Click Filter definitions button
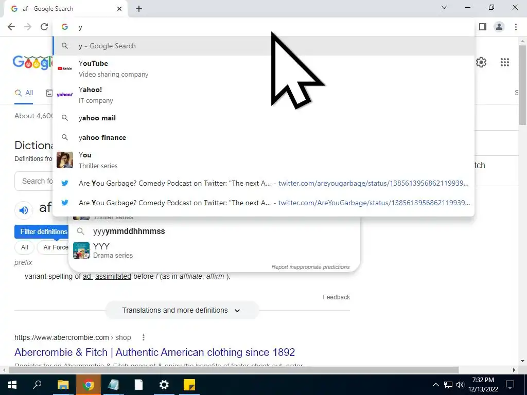Screen dimensions: 527x395 point(41,232)
